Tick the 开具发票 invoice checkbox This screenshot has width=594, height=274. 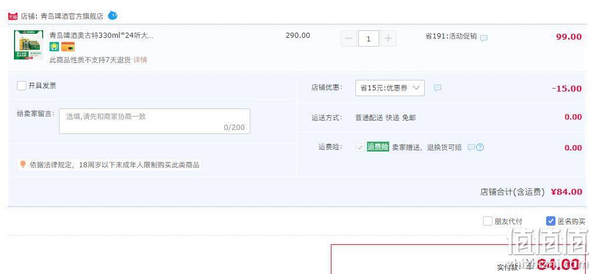[22, 86]
